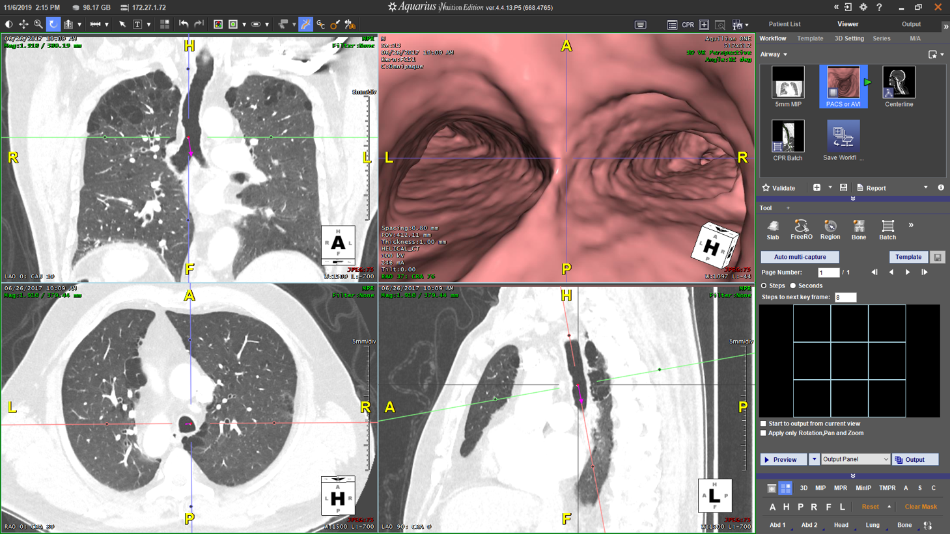Select the Region tool
The width and height of the screenshot is (950, 534).
tap(830, 230)
